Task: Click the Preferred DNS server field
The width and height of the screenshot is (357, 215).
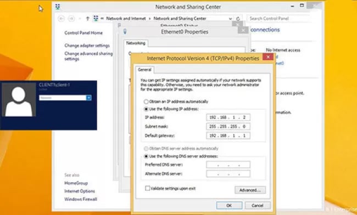Action: click(x=228, y=165)
